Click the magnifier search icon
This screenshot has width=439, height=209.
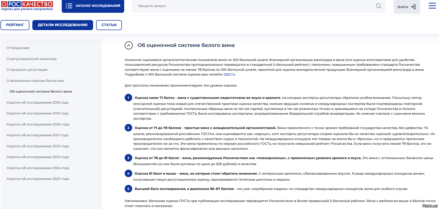379,6
